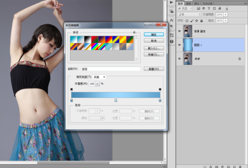
Task: Open the Info panel icon
Action: coord(171,41)
